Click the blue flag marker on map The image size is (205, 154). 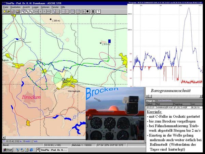(109, 41)
